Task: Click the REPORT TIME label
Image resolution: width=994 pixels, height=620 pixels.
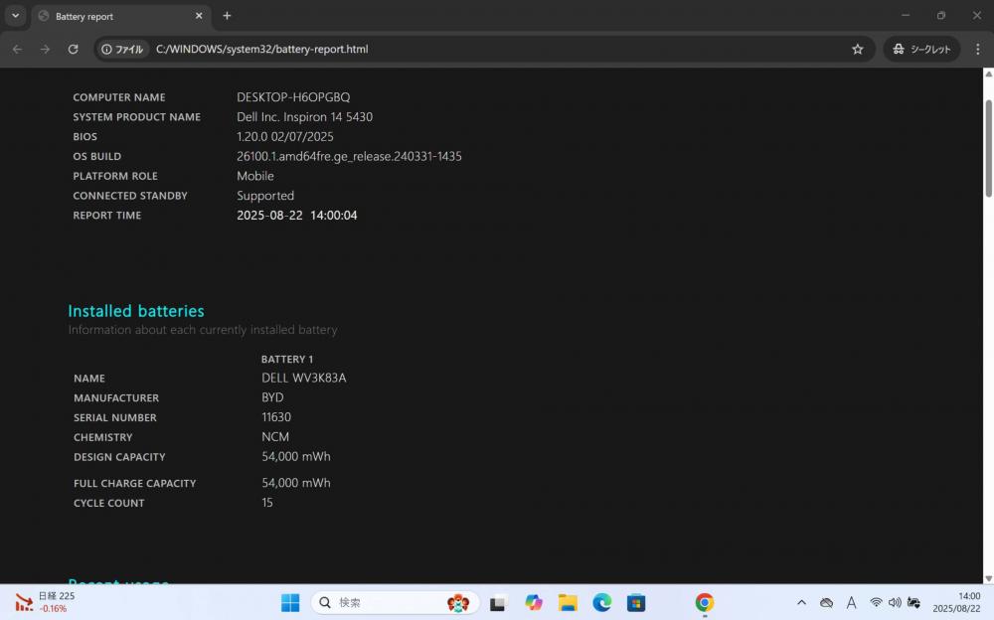Action: point(107,215)
